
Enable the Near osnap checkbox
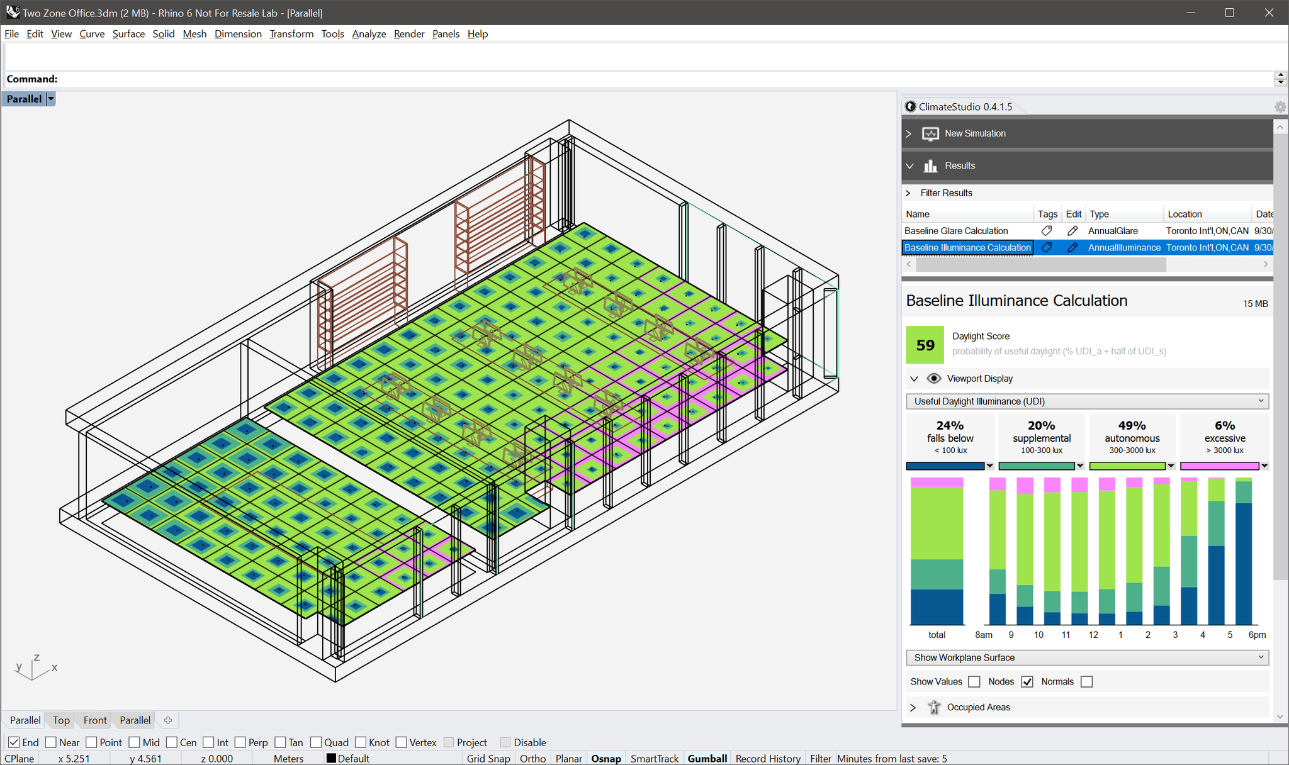(x=52, y=742)
